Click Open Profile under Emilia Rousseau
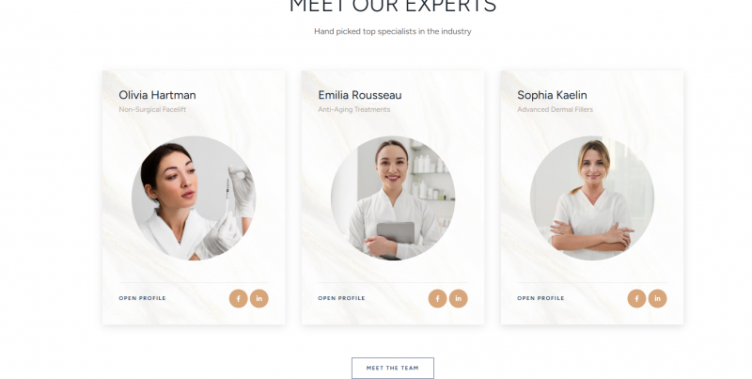 pos(341,298)
